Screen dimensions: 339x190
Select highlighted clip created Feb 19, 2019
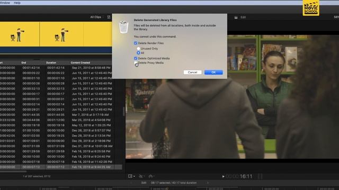pyautogui.click(x=61, y=167)
